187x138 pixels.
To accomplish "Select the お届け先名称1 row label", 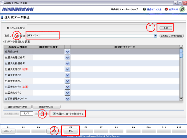I will click(x=16, y=87).
